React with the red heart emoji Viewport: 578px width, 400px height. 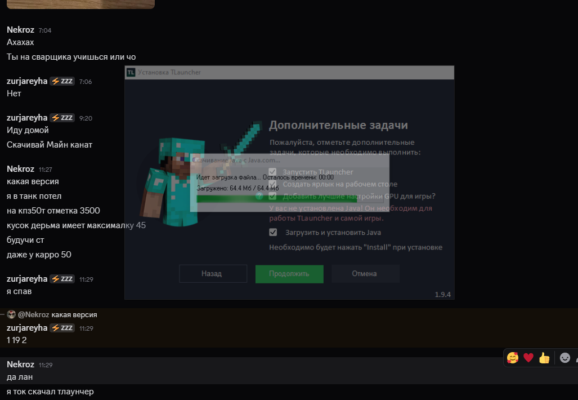pos(528,358)
